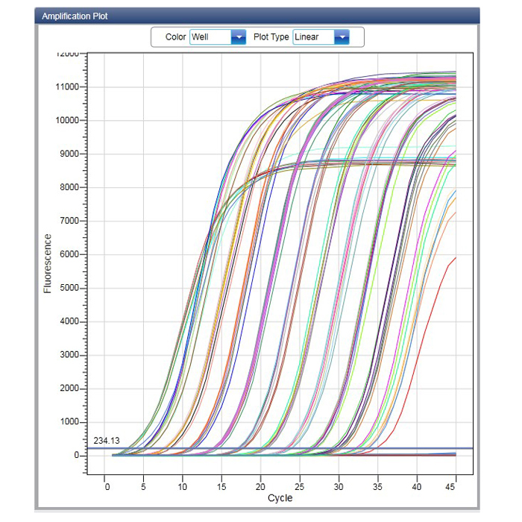Click the Color field showing Well
Image resolution: width=522 pixels, height=522 pixels.
point(210,37)
